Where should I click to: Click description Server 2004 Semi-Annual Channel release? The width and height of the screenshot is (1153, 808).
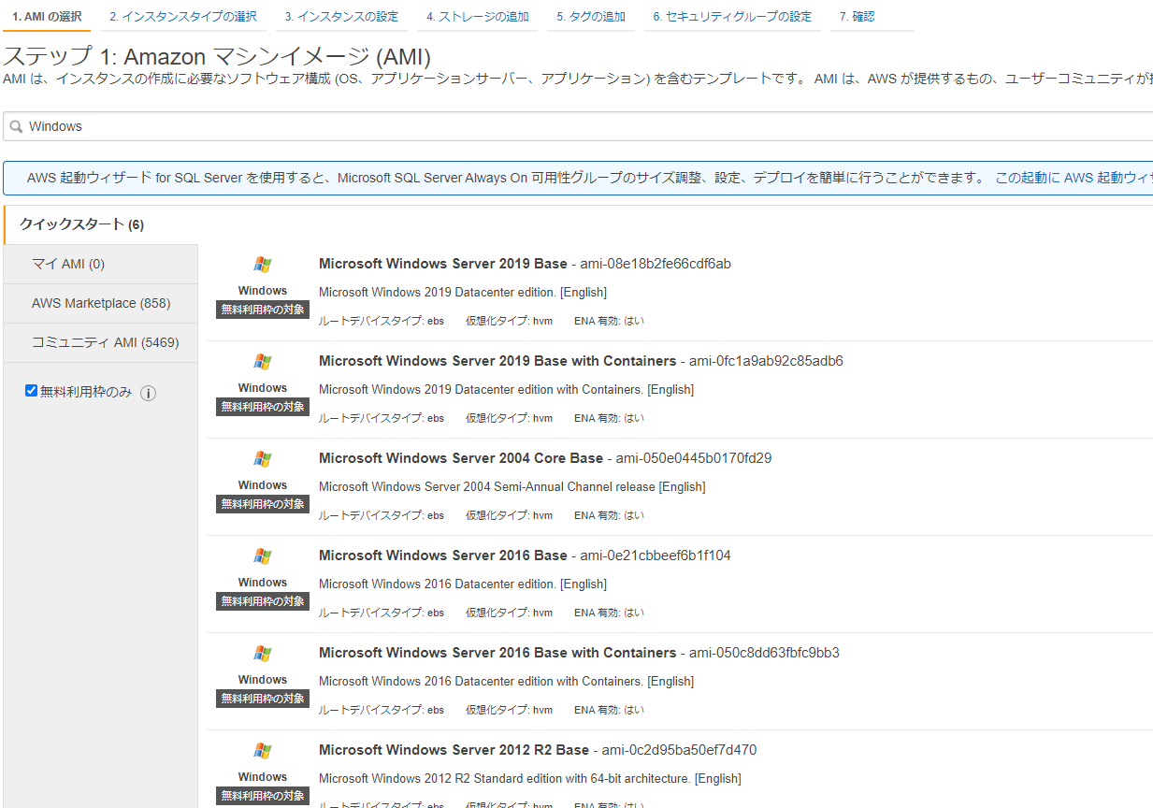(x=512, y=487)
